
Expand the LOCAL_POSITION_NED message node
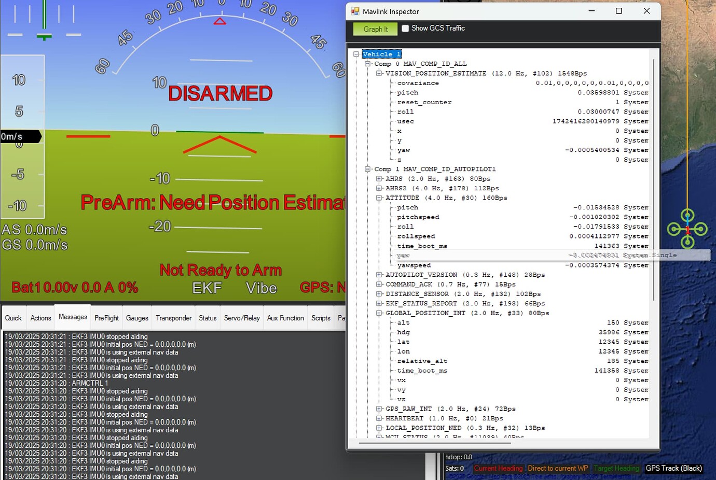click(x=378, y=428)
